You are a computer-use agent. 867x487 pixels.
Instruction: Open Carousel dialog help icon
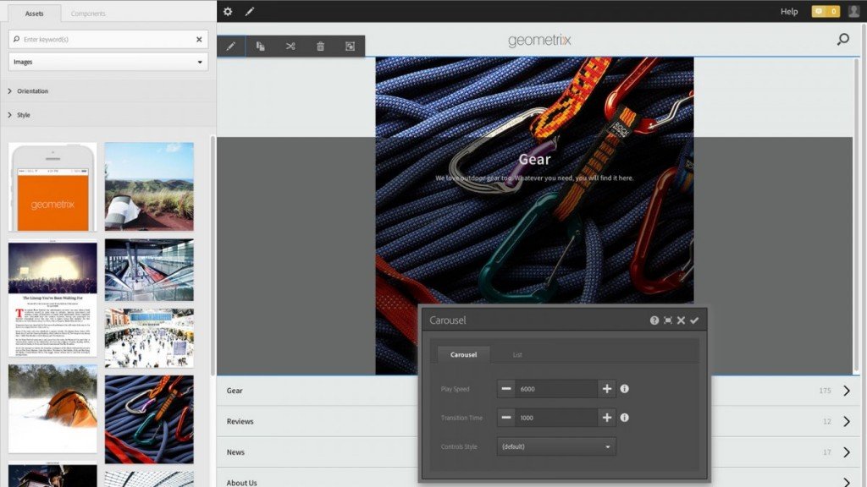coord(654,320)
